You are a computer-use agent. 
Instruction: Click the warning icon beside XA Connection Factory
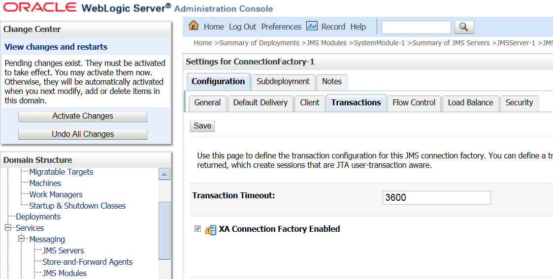tap(210, 230)
